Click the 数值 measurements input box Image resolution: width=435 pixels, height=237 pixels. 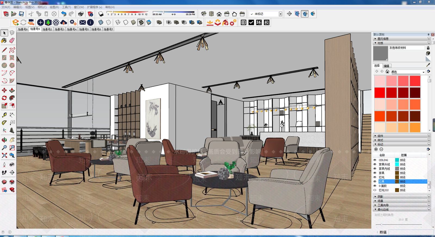[411, 232]
